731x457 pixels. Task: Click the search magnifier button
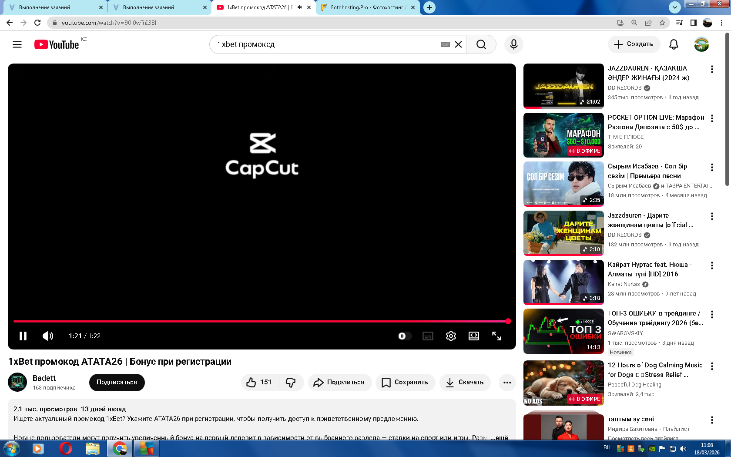point(481,44)
